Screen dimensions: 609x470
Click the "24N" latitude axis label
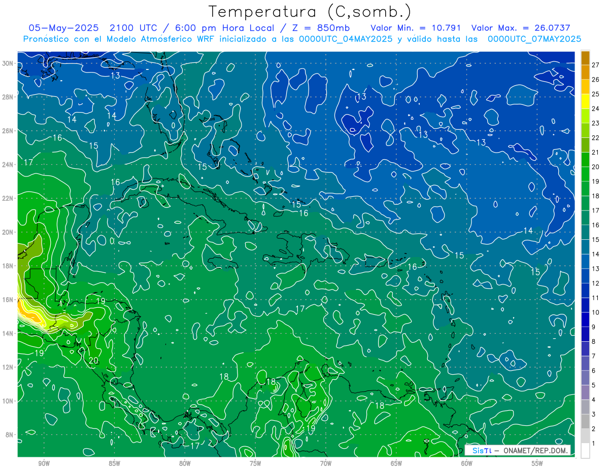pyautogui.click(x=8, y=164)
